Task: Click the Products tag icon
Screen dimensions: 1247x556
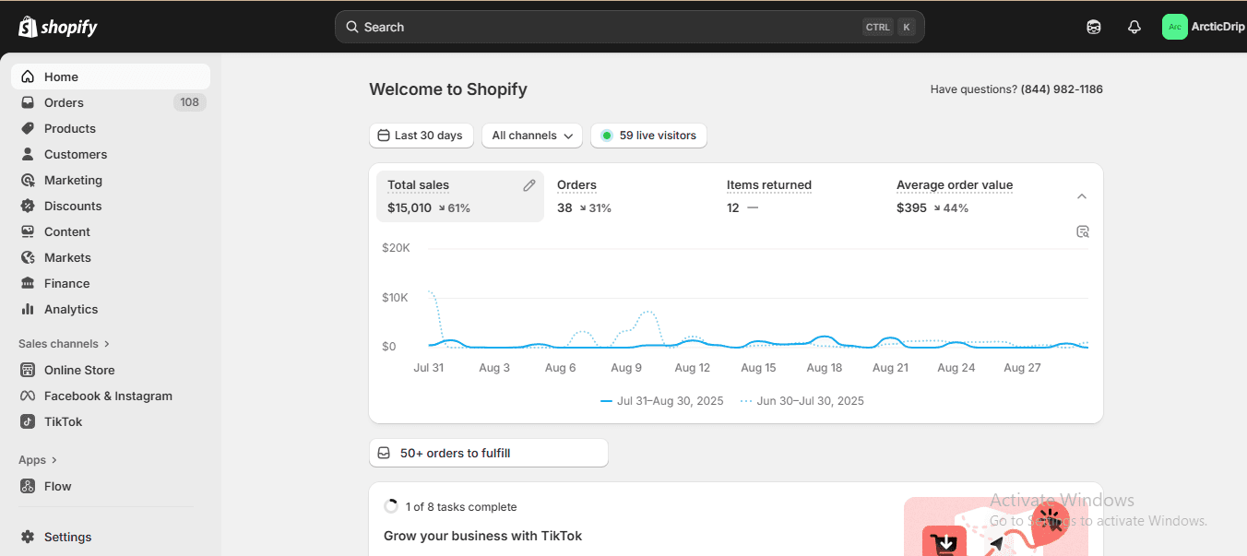Action: (x=28, y=128)
